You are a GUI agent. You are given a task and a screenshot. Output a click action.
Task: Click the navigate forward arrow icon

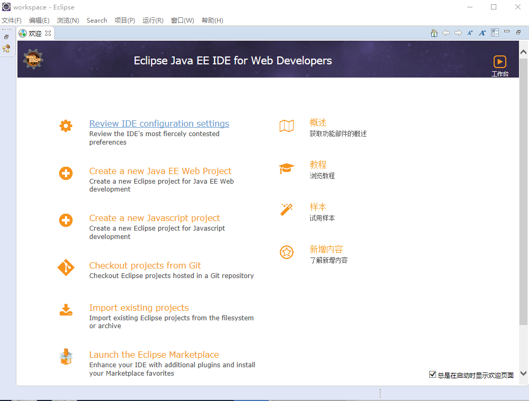coord(458,33)
